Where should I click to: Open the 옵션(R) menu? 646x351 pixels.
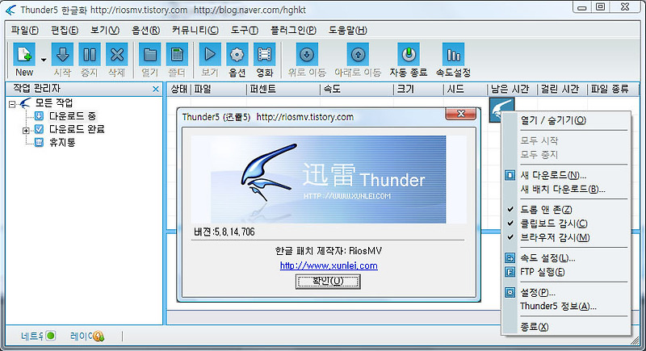click(146, 30)
